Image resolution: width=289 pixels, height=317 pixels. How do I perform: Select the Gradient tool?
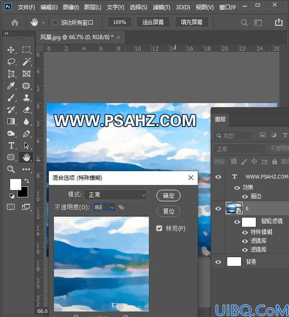tap(11, 121)
